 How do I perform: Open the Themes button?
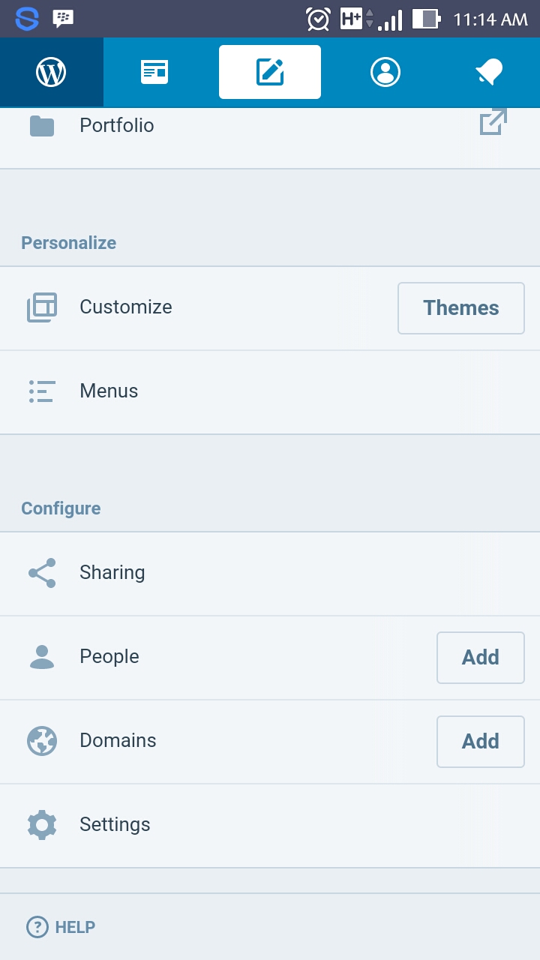click(460, 307)
